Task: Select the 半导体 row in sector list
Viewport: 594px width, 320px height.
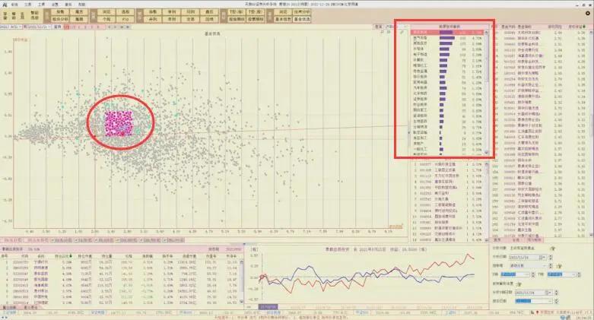Action: coord(447,49)
